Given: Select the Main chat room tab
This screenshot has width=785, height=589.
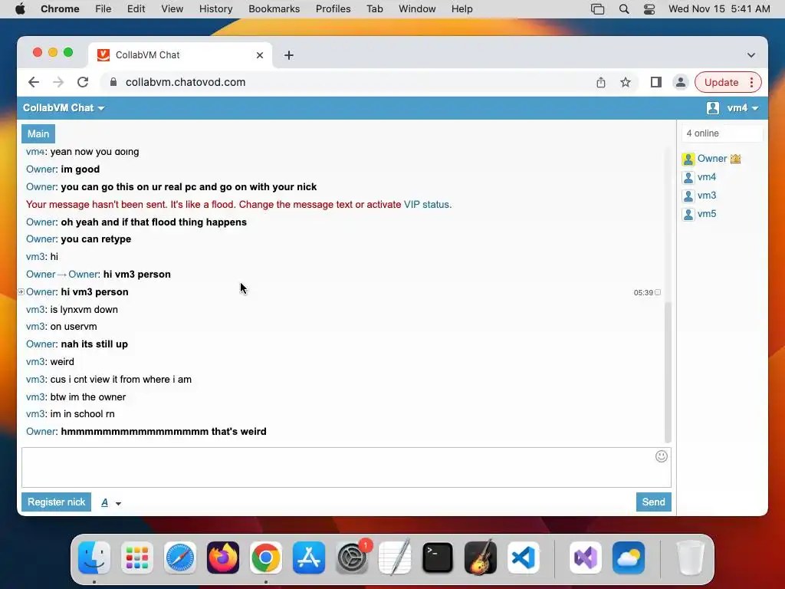Looking at the screenshot, I should [x=38, y=133].
